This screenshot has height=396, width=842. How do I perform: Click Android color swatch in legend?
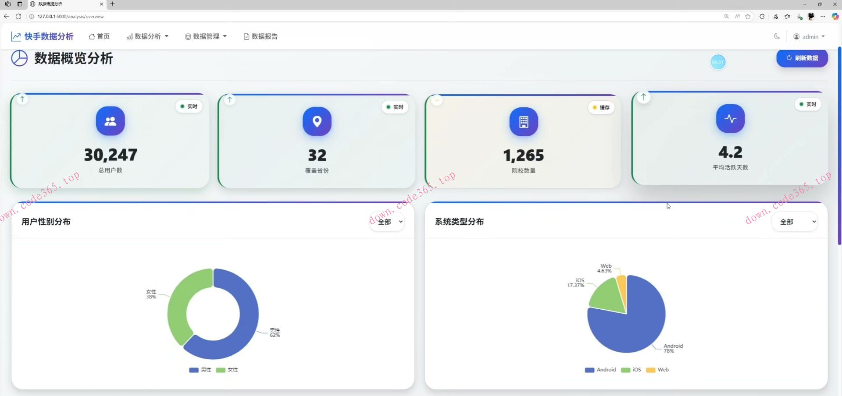589,370
